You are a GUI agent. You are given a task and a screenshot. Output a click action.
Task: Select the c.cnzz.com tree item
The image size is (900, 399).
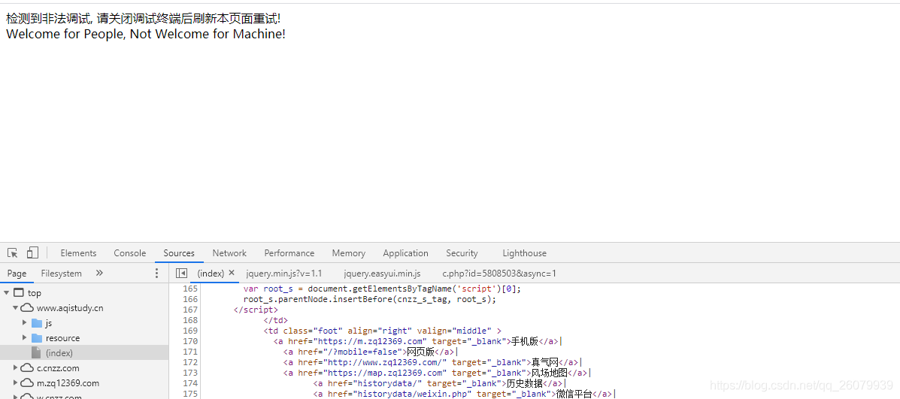pyautogui.click(x=58, y=367)
